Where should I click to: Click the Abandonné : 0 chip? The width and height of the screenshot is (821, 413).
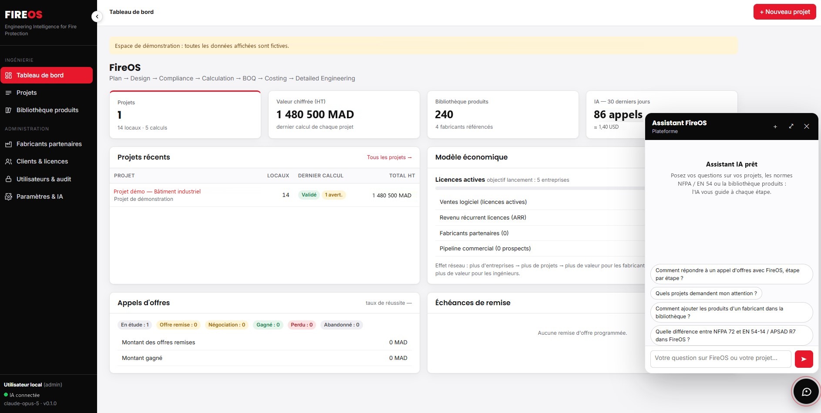342,325
